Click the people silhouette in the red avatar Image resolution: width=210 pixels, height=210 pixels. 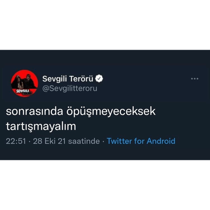25,82
